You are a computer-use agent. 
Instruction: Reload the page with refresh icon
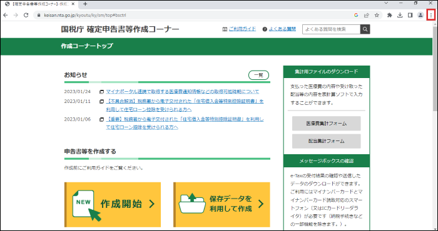[x=26, y=16]
